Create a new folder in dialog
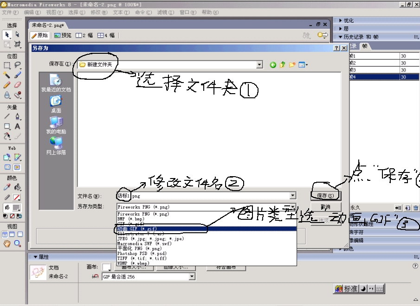The height and width of the screenshot is (306, 420). pos(292,65)
